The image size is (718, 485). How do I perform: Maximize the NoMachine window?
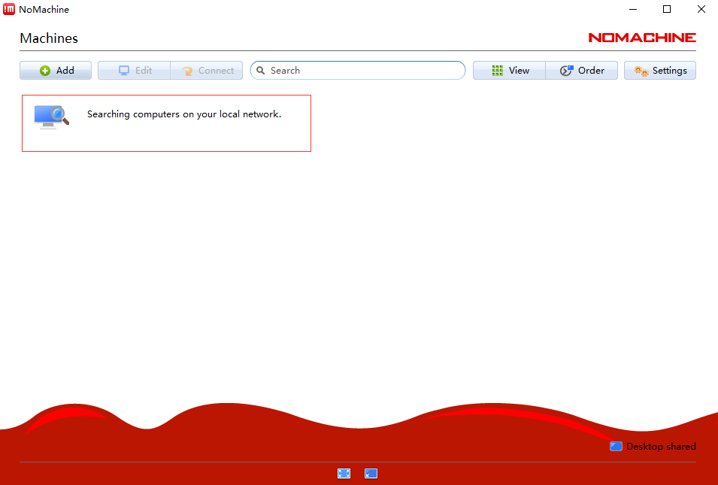tap(666, 9)
